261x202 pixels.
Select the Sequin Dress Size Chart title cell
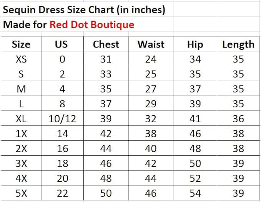[x=84, y=10]
